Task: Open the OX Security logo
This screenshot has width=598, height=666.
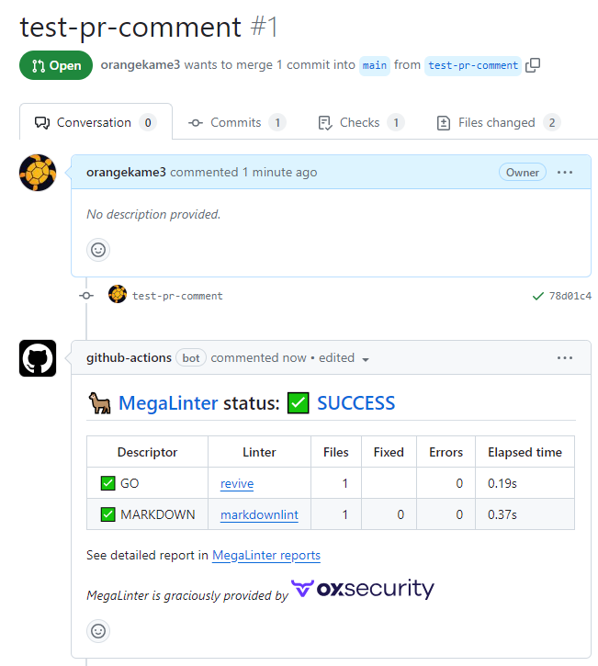Action: tap(363, 589)
